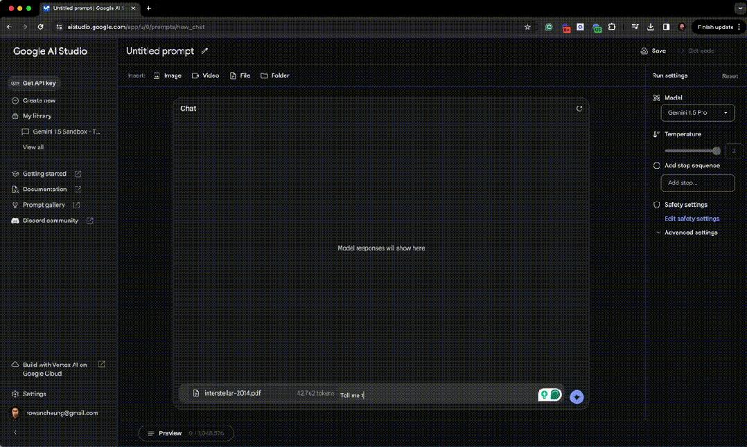Click the browser downloads icon

(650, 27)
